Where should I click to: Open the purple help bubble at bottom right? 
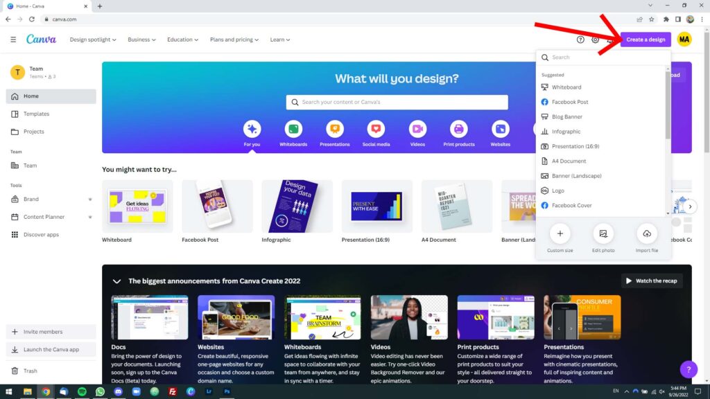[689, 369]
